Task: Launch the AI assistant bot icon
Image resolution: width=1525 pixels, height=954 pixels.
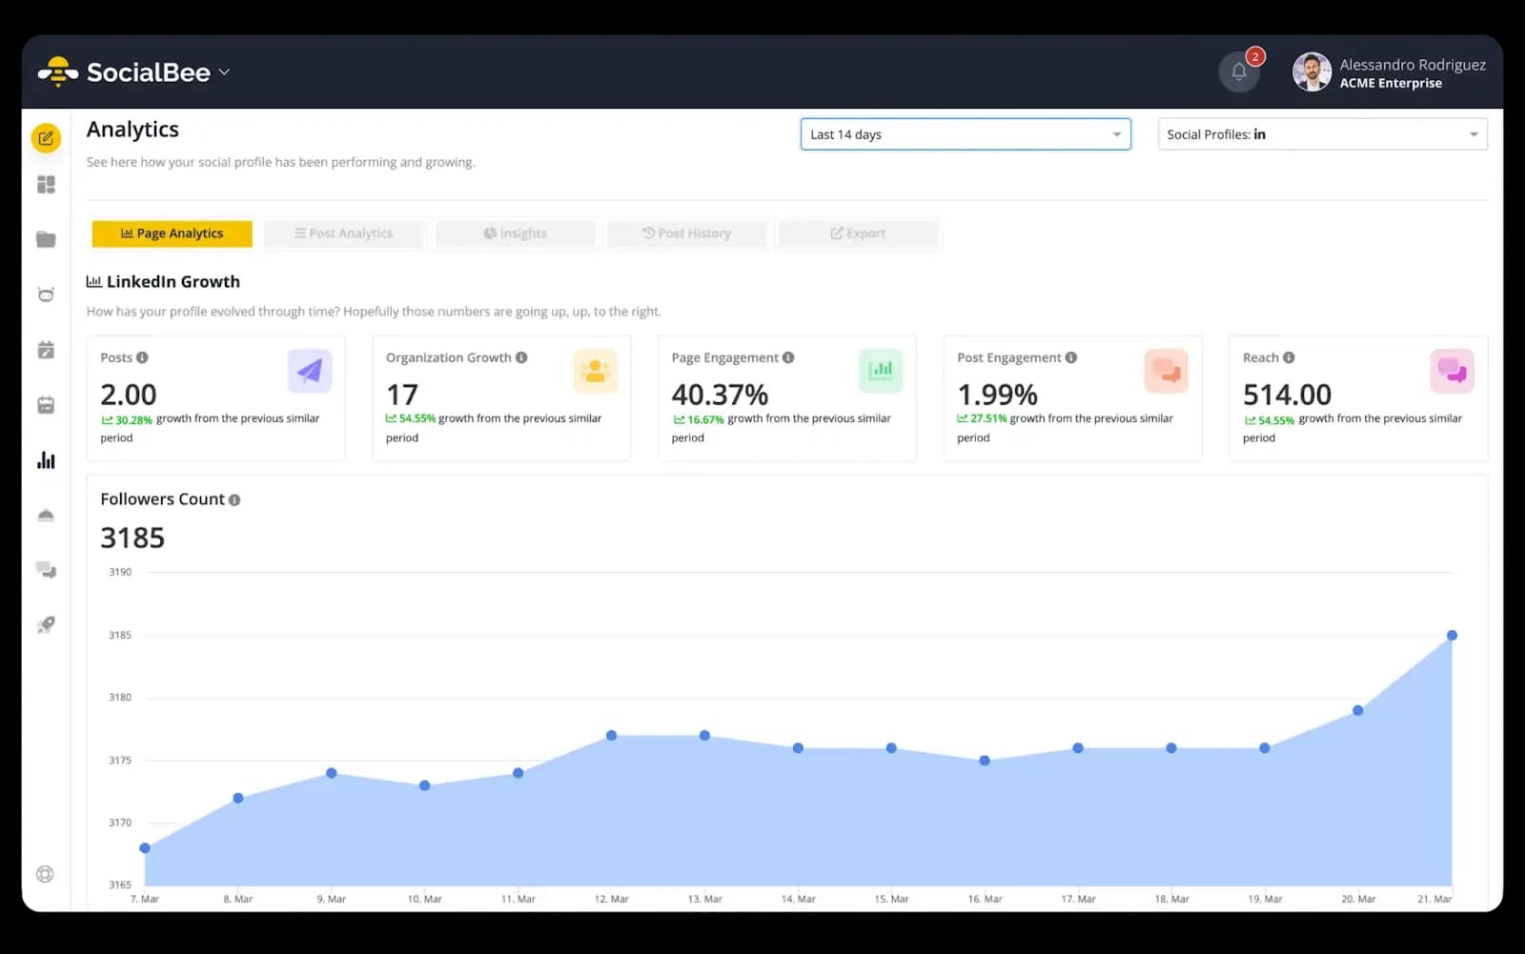Action: pos(46,294)
